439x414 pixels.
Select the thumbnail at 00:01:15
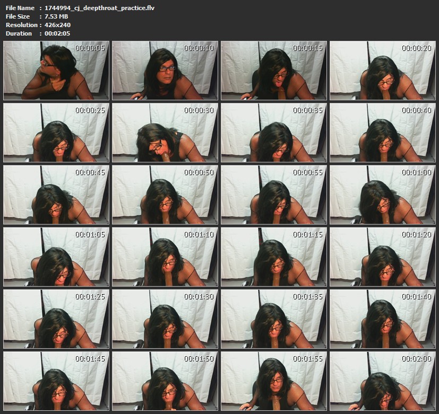[274, 257]
